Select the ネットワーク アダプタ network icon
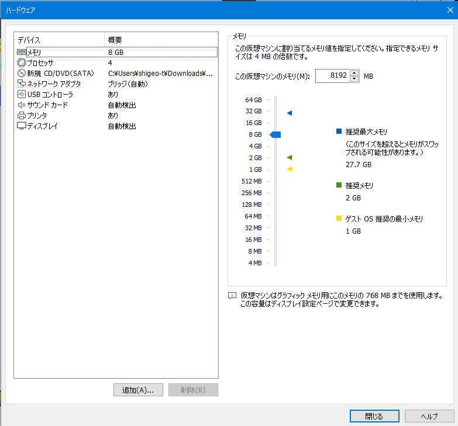This screenshot has height=426, width=458. 22,84
